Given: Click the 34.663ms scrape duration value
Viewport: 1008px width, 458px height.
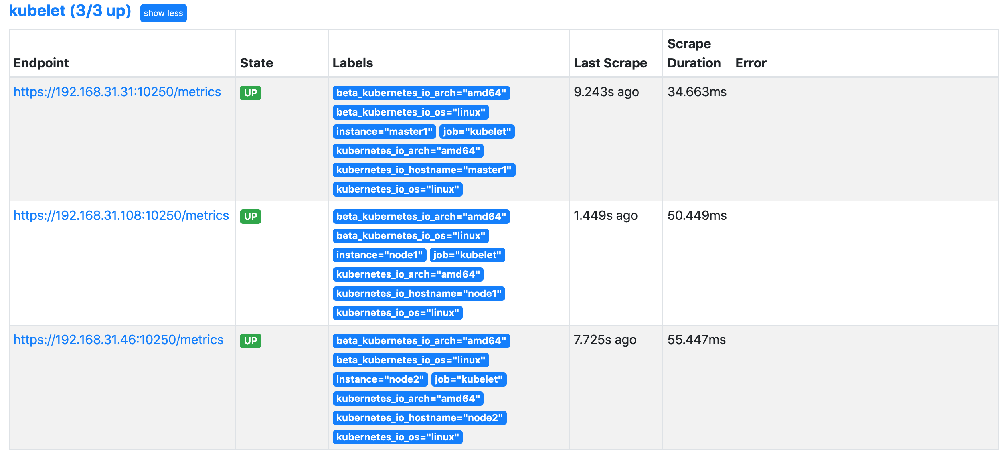Looking at the screenshot, I should pyautogui.click(x=696, y=92).
